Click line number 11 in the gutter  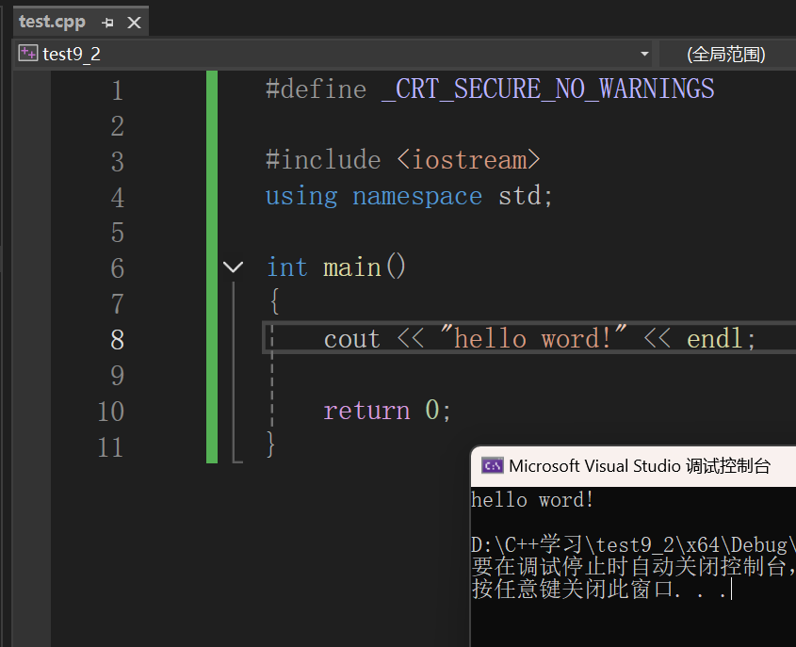click(x=110, y=447)
